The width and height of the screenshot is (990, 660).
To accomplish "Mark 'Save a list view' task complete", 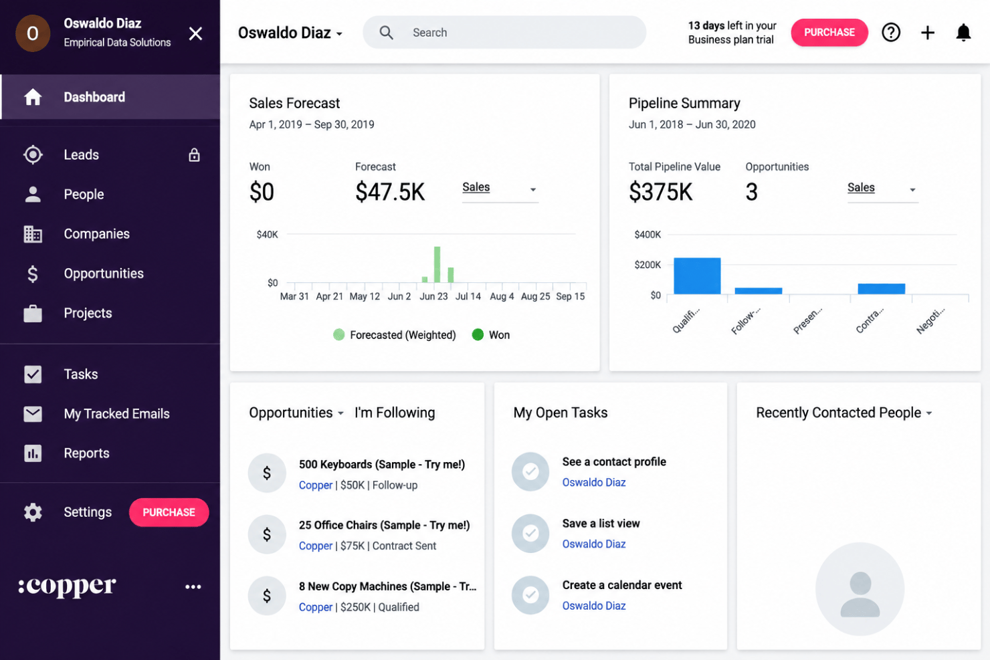I will 530,534.
